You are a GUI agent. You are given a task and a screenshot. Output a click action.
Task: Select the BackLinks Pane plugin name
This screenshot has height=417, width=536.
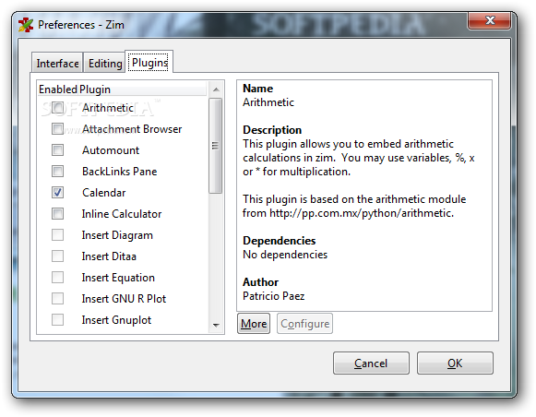coord(120,172)
